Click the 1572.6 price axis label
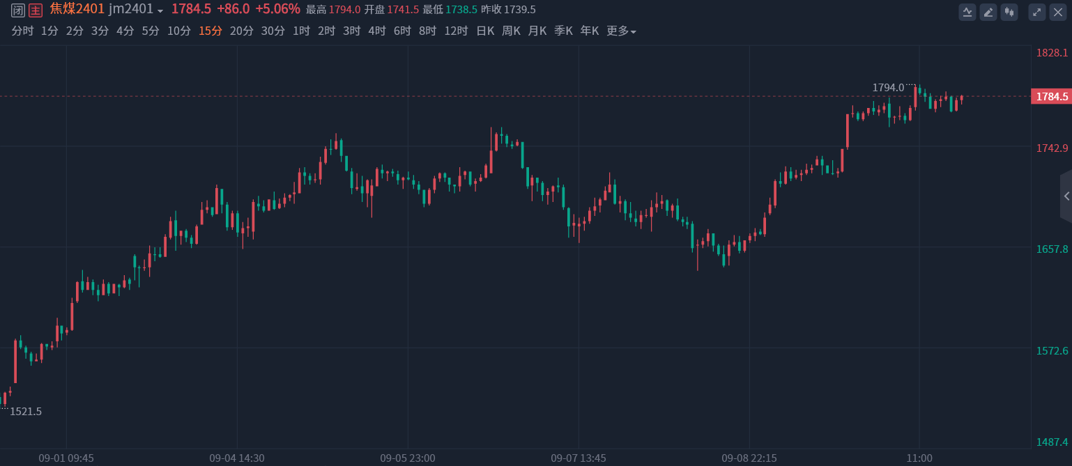 1052,351
